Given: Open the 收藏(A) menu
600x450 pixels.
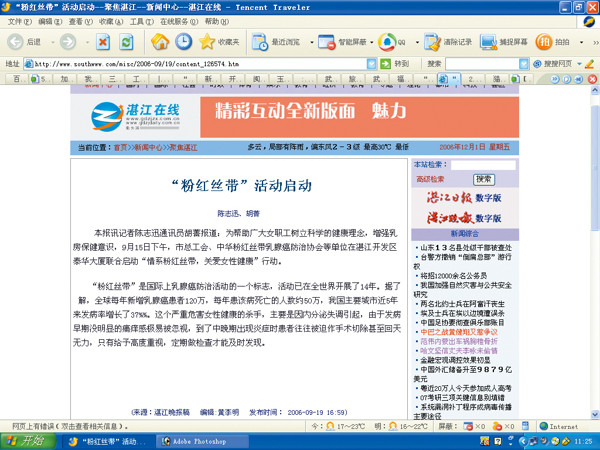Looking at the screenshot, I should tap(111, 22).
